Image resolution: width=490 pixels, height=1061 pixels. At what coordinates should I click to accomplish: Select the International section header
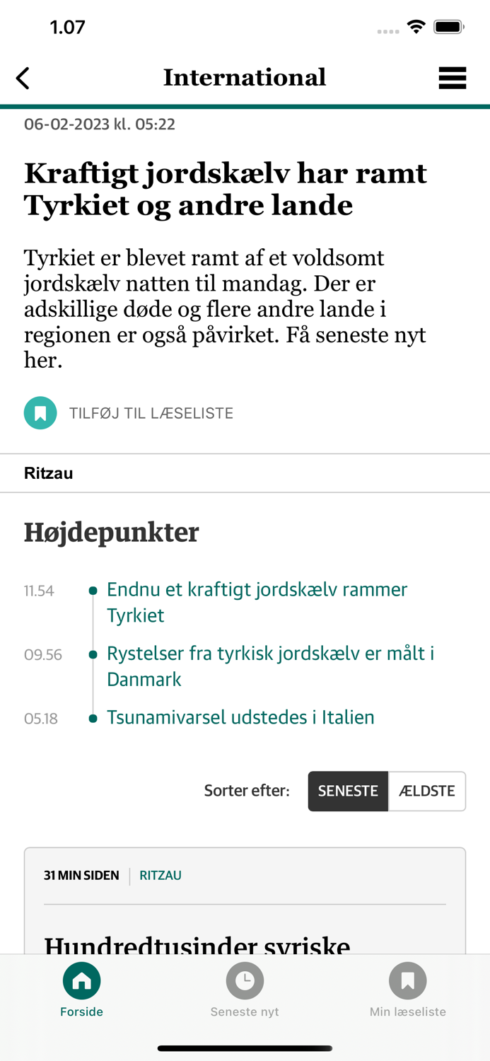(245, 76)
